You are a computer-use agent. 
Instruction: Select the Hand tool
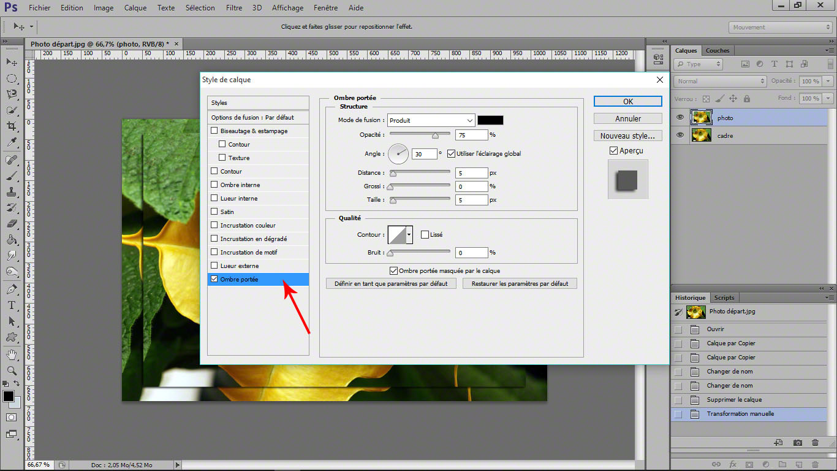pos(12,354)
